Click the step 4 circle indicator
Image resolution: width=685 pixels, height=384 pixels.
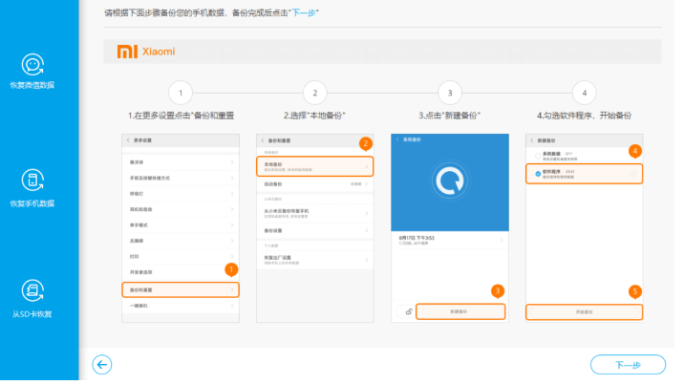[x=584, y=93]
